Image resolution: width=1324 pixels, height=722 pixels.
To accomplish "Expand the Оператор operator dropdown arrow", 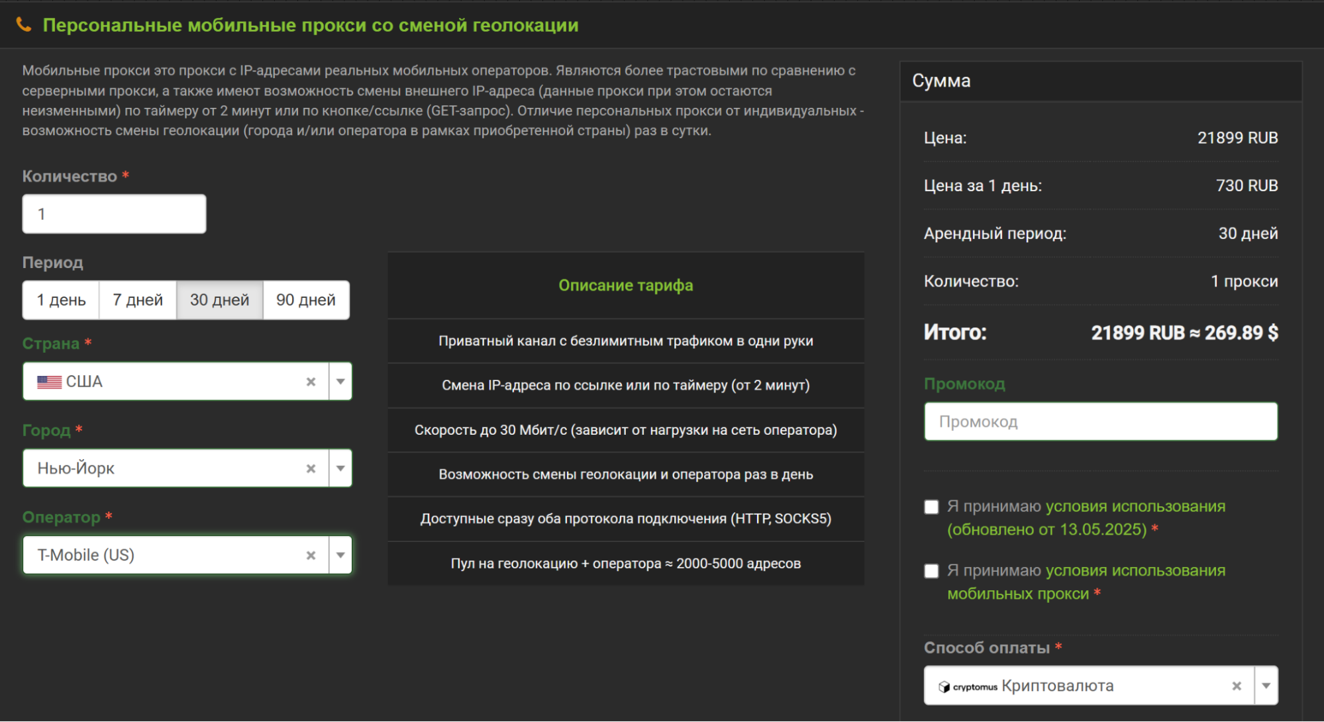I will (340, 555).
